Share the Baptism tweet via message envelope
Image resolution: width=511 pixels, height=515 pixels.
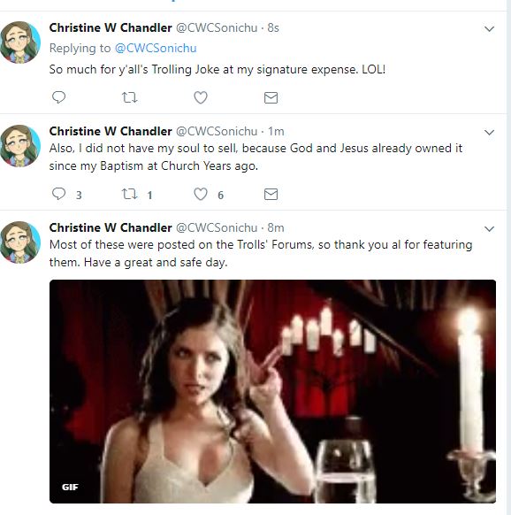pos(271,194)
